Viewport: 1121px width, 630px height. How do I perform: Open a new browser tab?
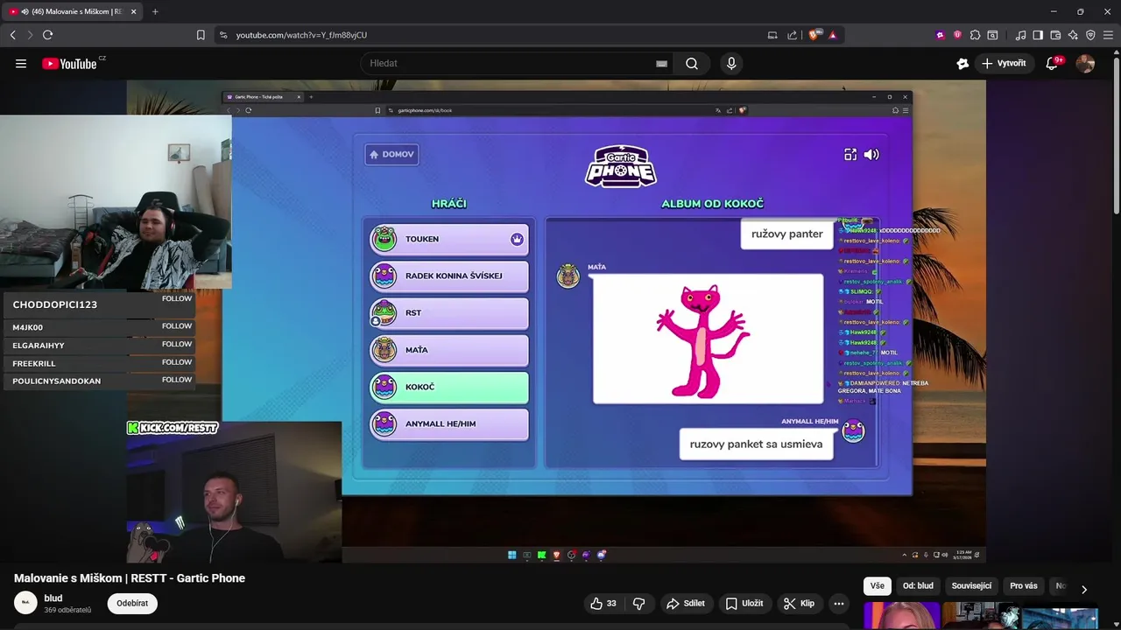(x=155, y=11)
